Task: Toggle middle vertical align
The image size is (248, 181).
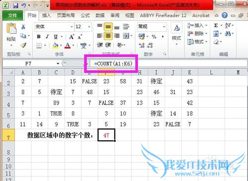Action: pyautogui.click(x=108, y=27)
